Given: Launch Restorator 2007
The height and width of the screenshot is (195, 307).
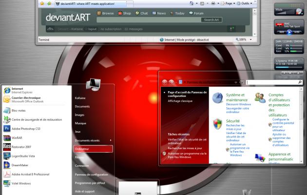Looking at the screenshot, I should click(36, 147).
